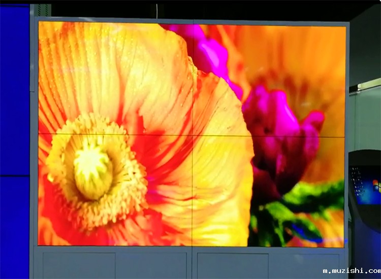The image size is (381, 279).
Task: Click the center seam where four panels meet
Action: 193,135
